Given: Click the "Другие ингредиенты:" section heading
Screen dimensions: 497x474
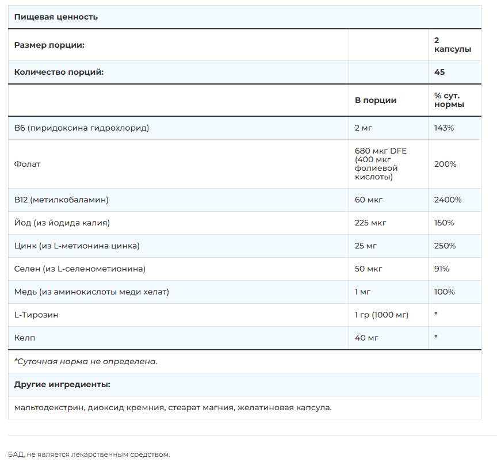Looking at the screenshot, I should click(x=62, y=384).
